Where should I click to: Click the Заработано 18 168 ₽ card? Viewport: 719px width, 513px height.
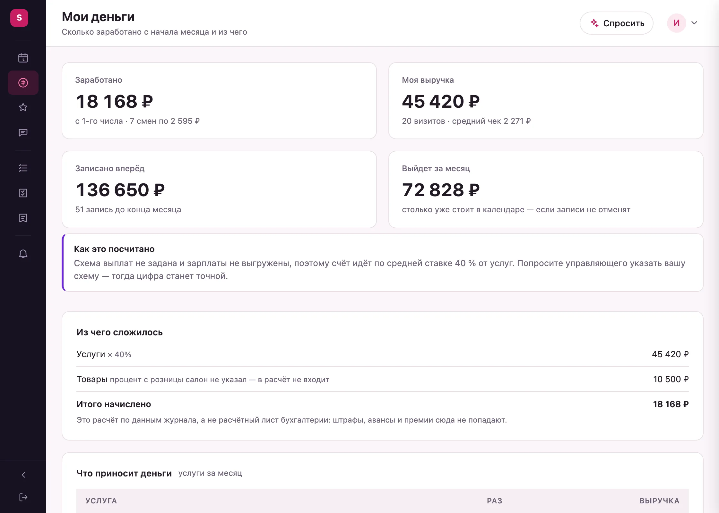pyautogui.click(x=219, y=101)
